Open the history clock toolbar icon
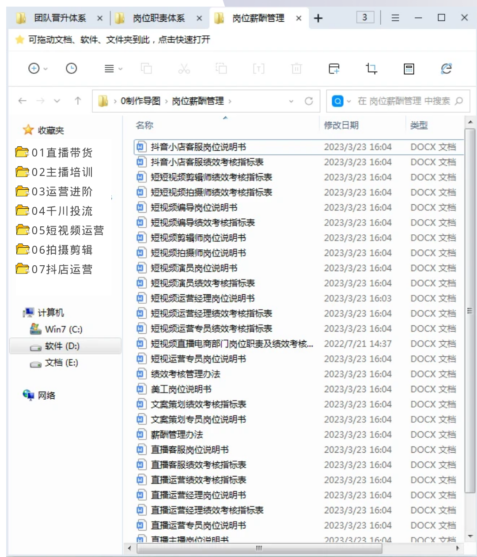 (x=71, y=69)
